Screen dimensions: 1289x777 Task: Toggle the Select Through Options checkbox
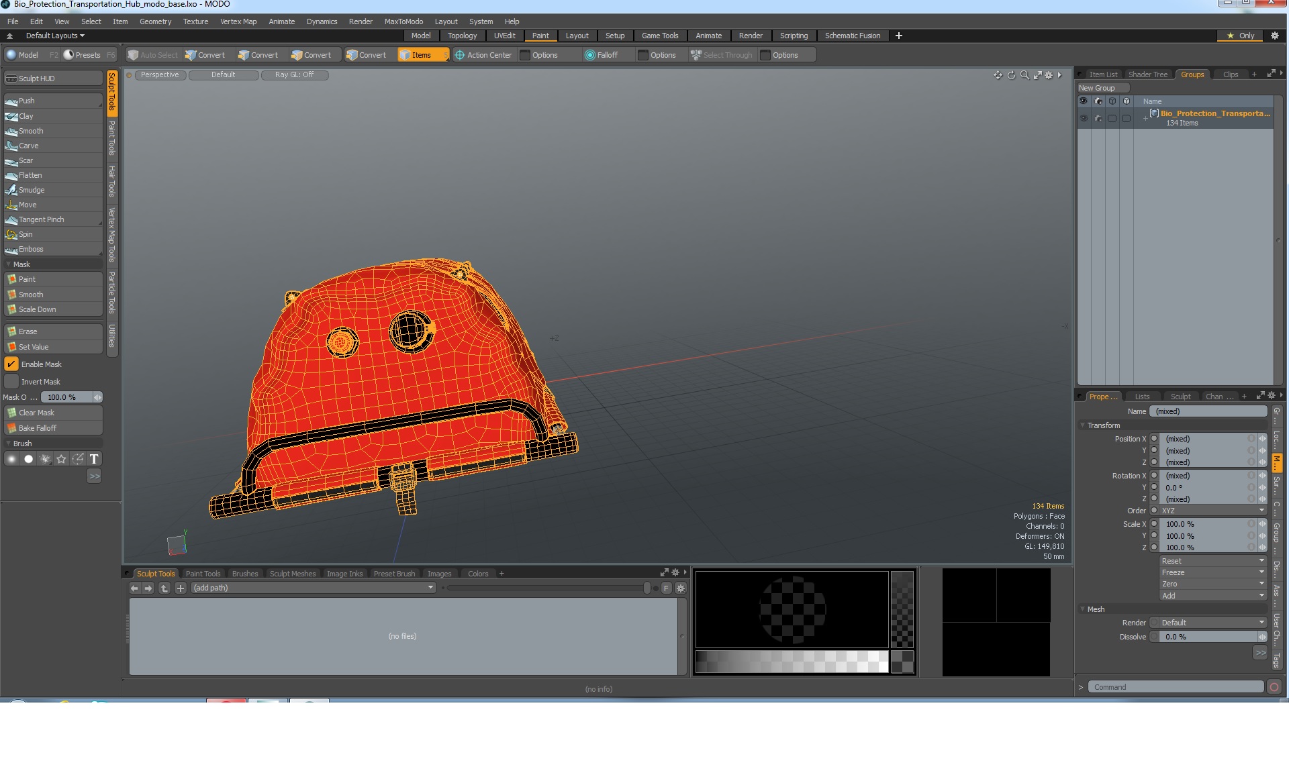coord(765,55)
